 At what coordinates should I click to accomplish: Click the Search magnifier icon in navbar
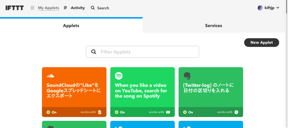tap(93, 8)
